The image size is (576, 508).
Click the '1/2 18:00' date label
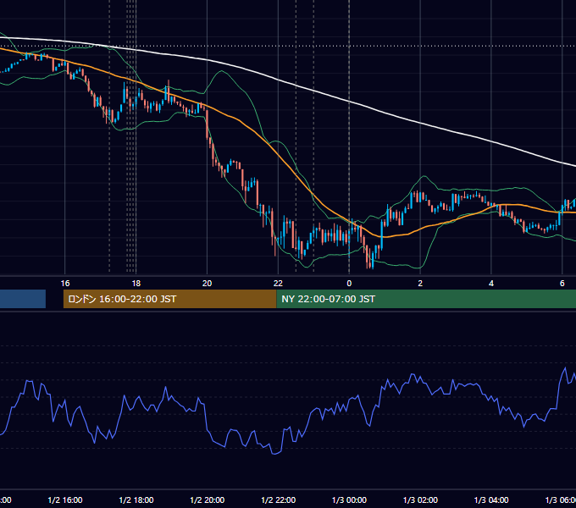(x=136, y=500)
